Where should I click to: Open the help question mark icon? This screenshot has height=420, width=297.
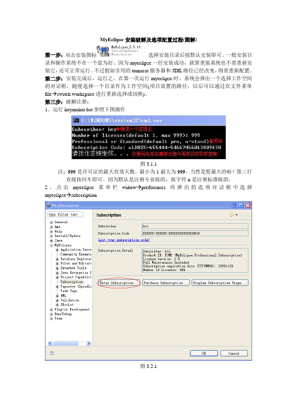coord(52,354)
